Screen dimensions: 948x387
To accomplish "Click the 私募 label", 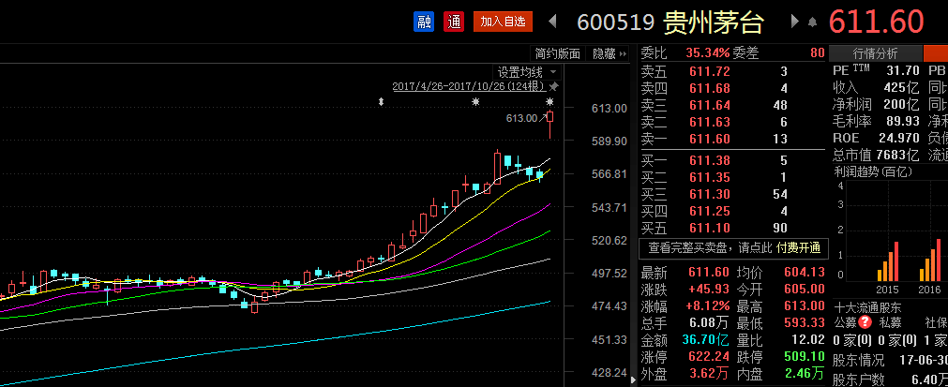I will click(x=890, y=321).
